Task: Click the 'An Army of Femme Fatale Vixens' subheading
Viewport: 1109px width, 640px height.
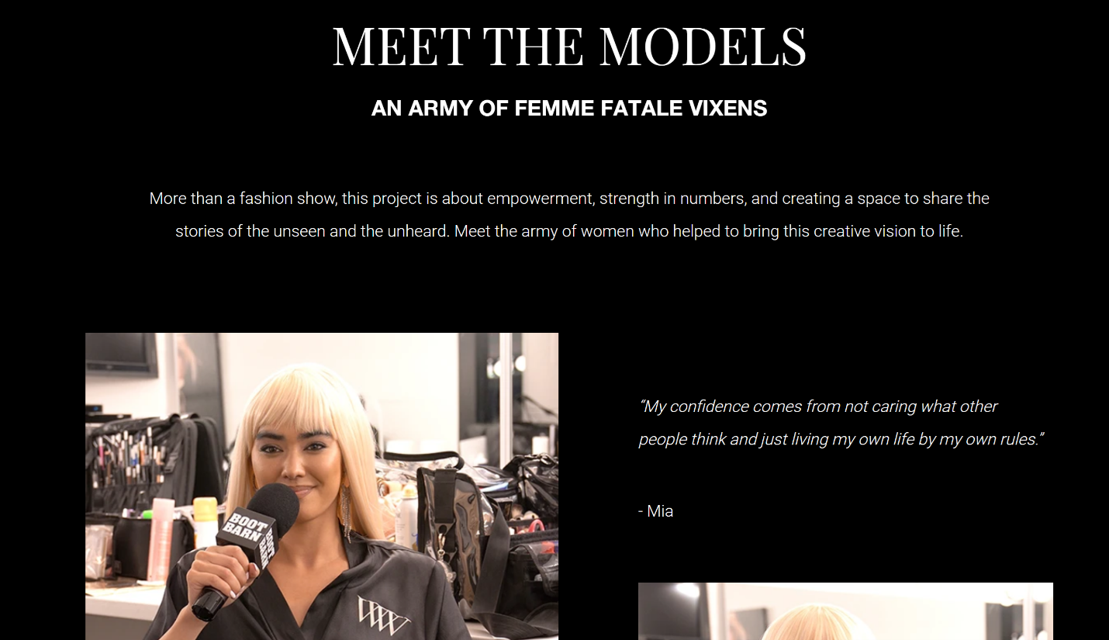Action: 569,109
